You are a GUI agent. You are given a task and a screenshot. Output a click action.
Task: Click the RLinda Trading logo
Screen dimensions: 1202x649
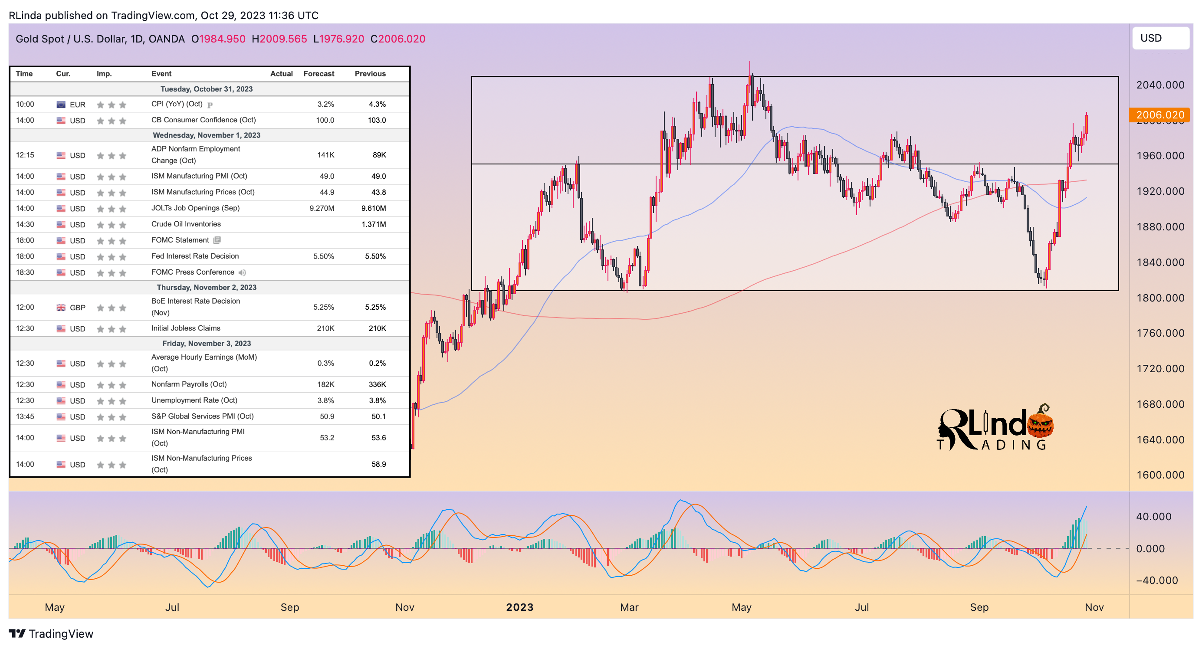point(995,427)
